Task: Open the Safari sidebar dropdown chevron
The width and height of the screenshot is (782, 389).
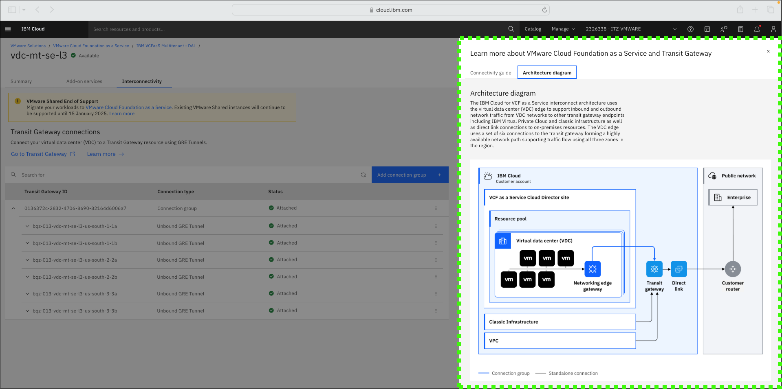Action: (24, 10)
